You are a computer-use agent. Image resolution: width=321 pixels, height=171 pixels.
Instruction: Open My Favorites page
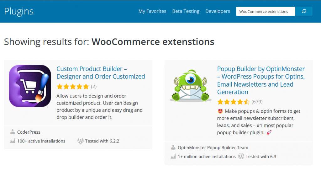coord(152,11)
